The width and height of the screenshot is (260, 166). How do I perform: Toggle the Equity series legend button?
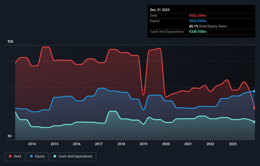[37, 157]
